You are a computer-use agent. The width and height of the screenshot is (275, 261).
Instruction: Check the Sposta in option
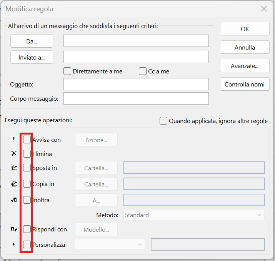click(x=27, y=168)
